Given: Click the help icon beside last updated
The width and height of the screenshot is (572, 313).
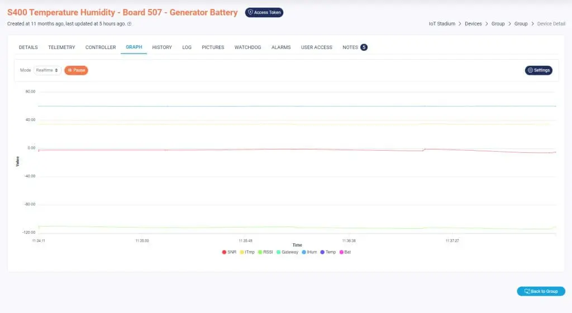Looking at the screenshot, I should [130, 24].
